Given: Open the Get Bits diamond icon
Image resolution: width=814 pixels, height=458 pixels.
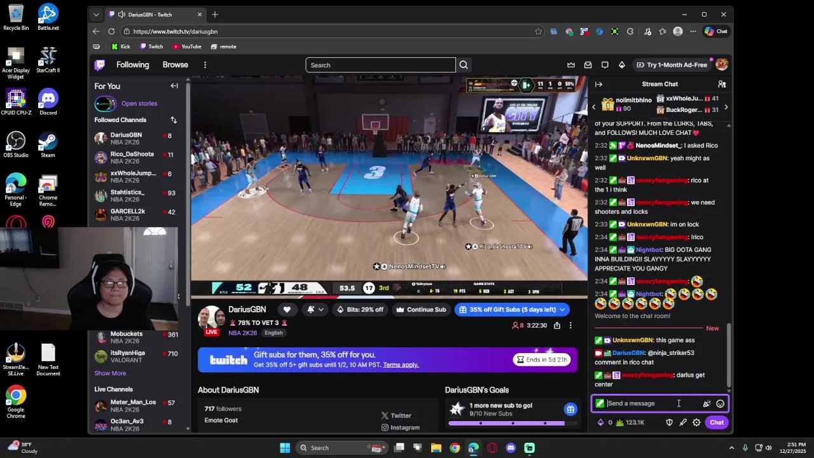Looking at the screenshot, I should point(622,65).
